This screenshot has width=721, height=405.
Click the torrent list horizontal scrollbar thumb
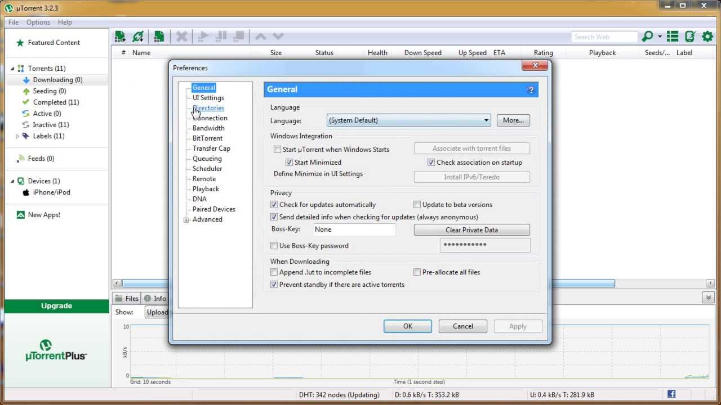click(x=368, y=283)
